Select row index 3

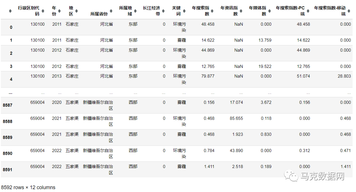[x=11, y=66]
